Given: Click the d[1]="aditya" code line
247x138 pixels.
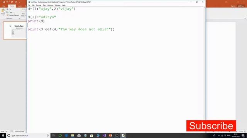Looking at the screenshot, I should click(42, 17).
